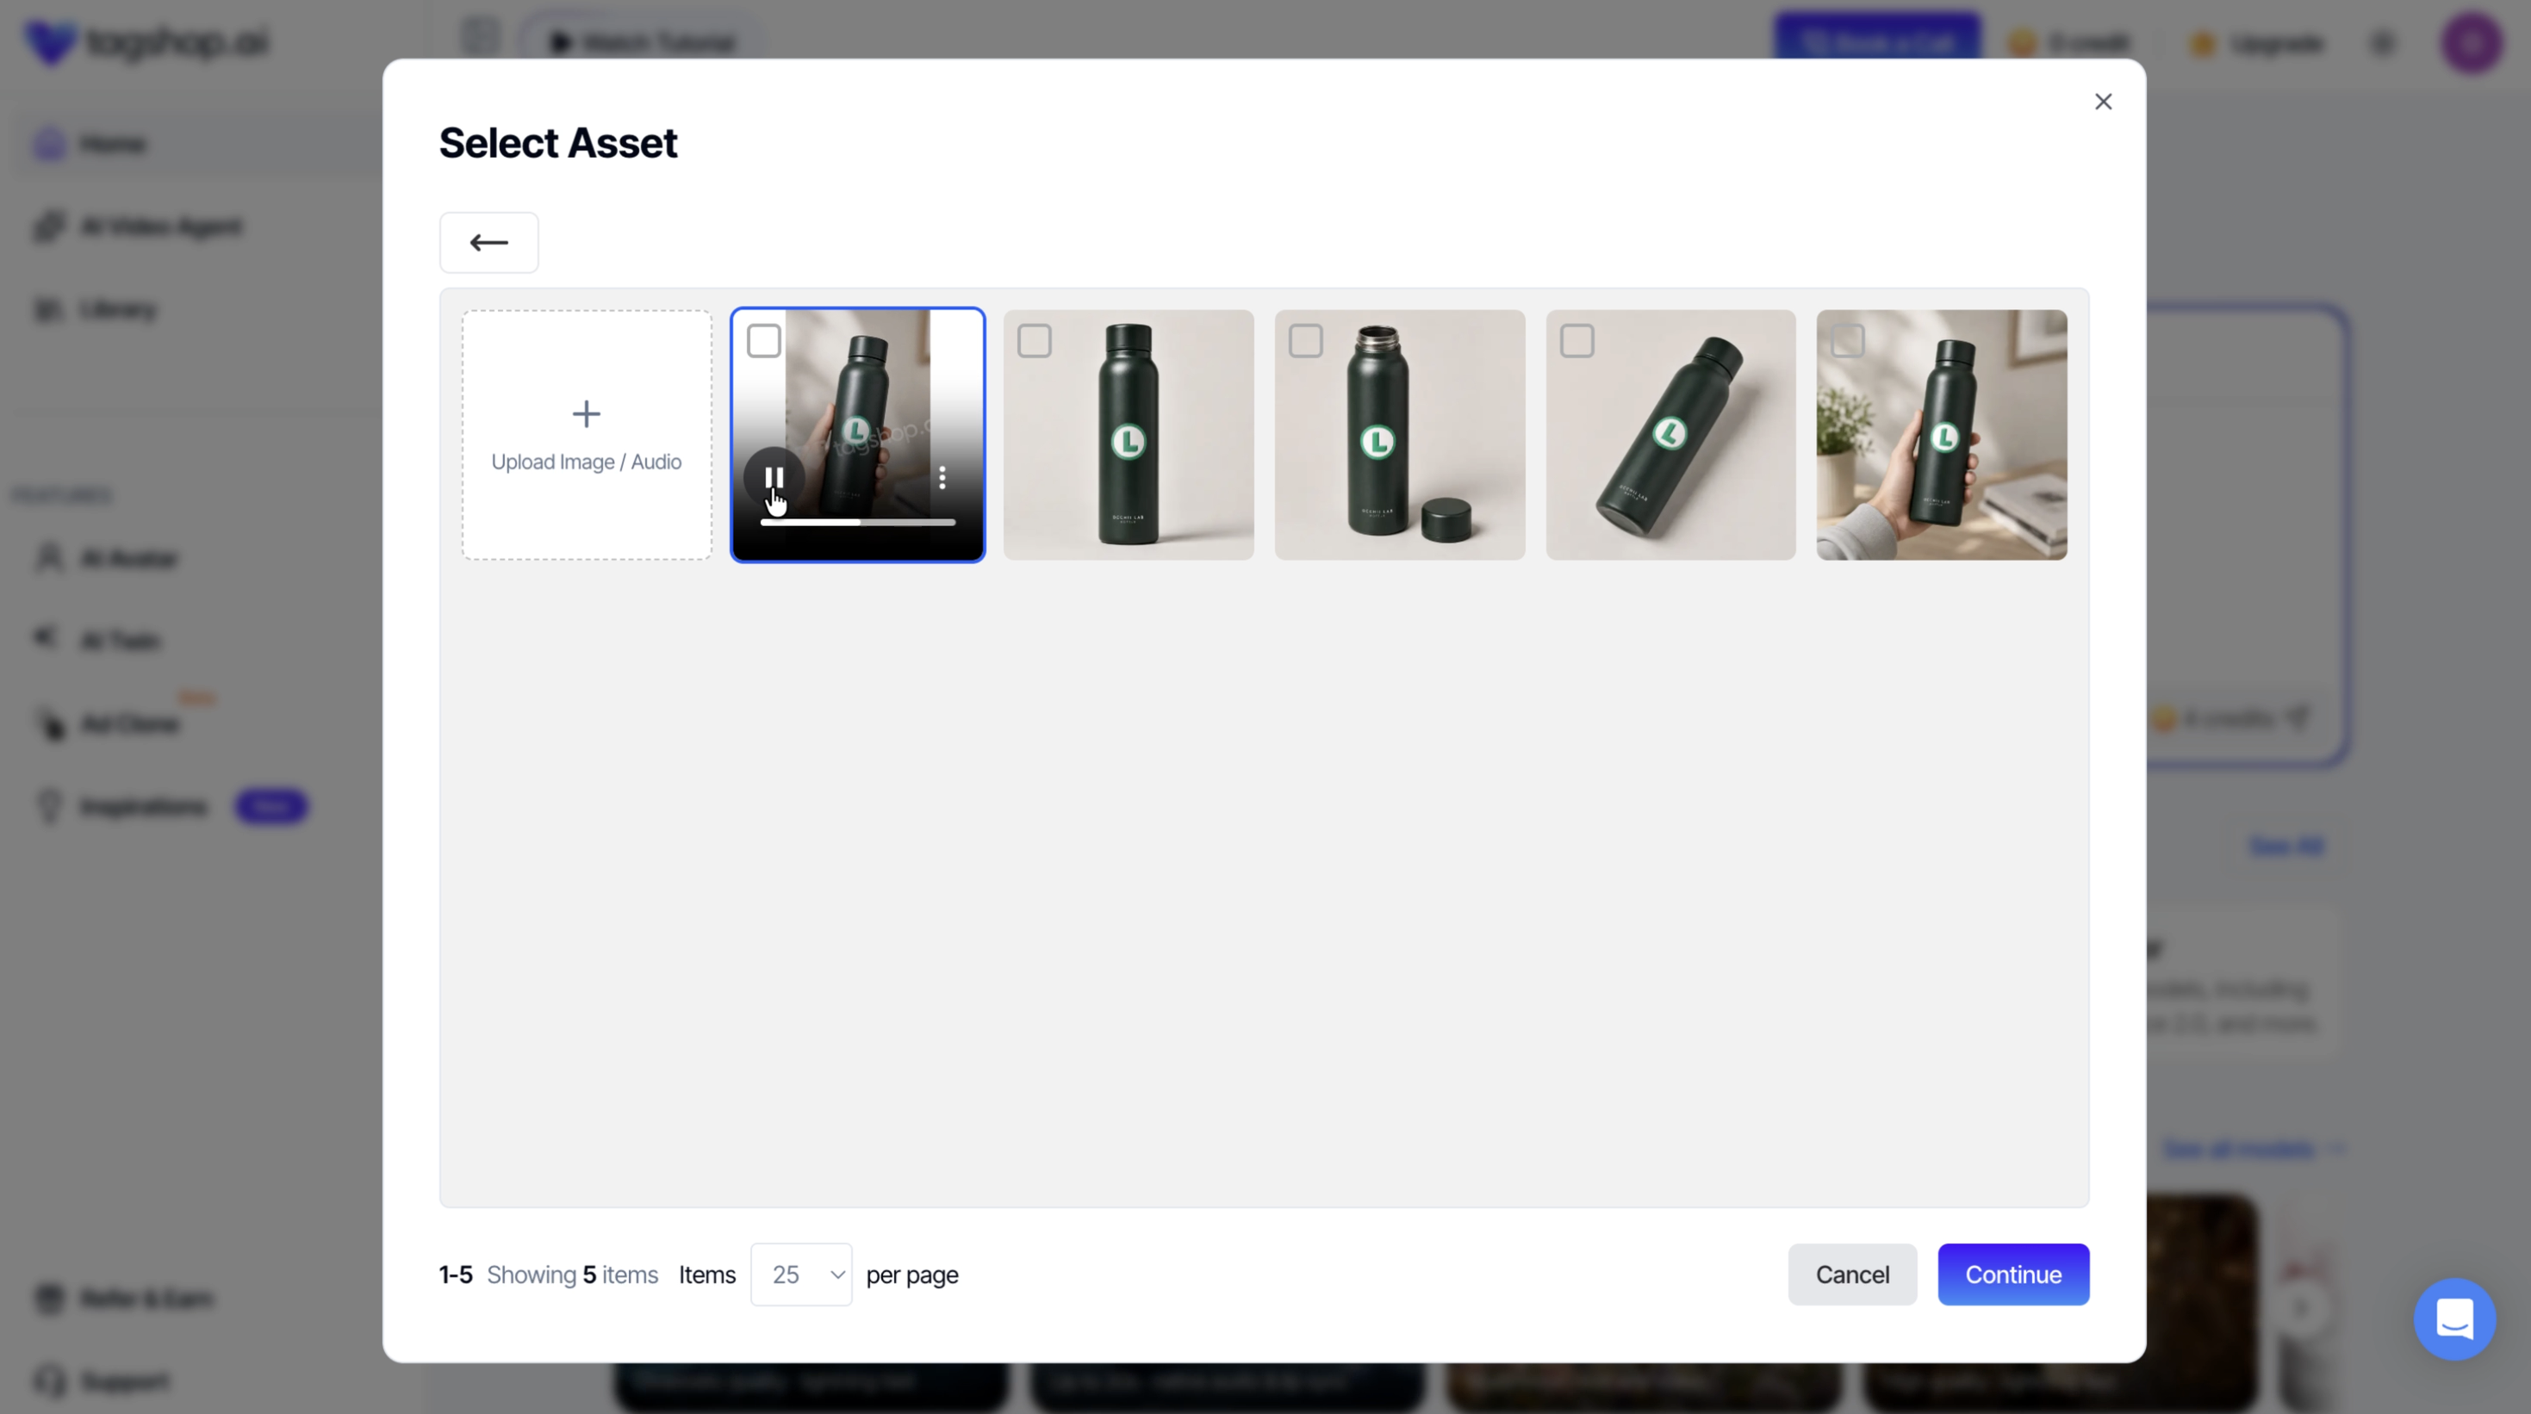2531x1414 pixels.
Task: Open the items per page dropdown
Action: [x=801, y=1274]
